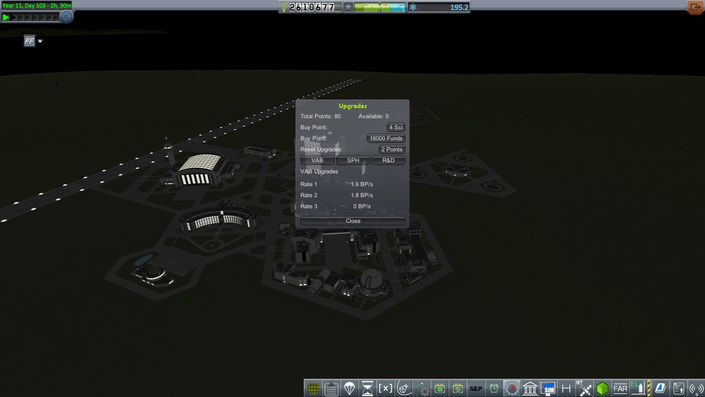705x397 pixels.
Task: Open the first green calendar toolbar icon
Action: click(x=440, y=389)
